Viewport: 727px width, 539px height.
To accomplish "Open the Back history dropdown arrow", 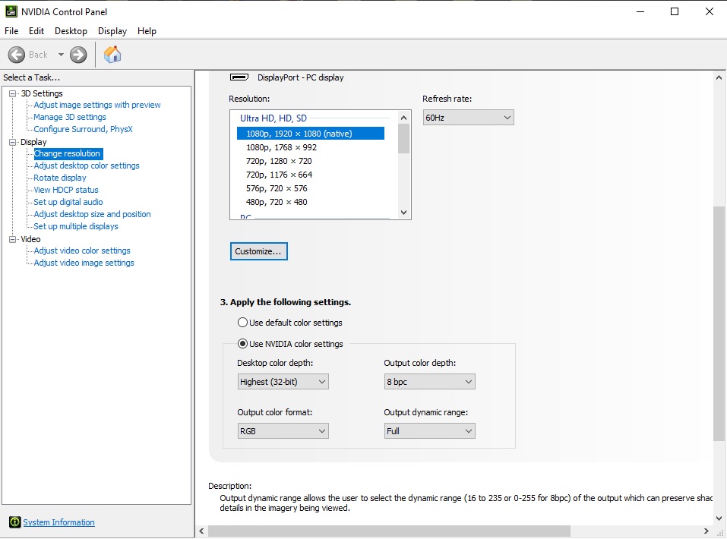I will [x=61, y=55].
